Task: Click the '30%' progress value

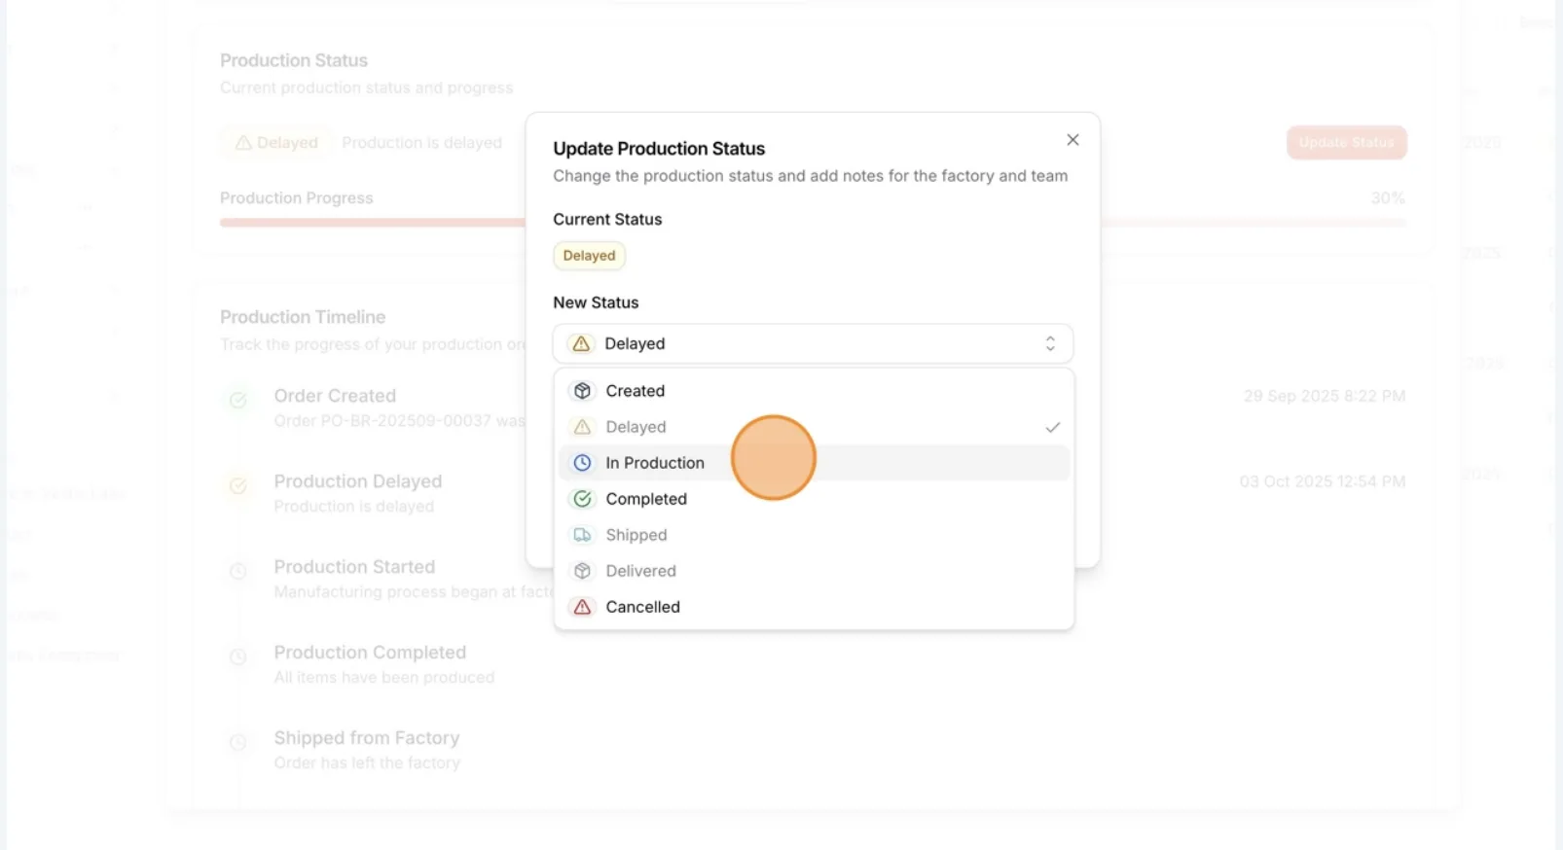Action: tap(1387, 197)
